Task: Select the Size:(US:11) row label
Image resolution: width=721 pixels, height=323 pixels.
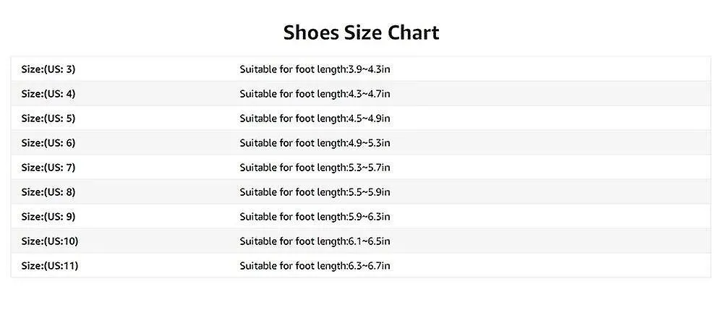Action: coord(50,266)
